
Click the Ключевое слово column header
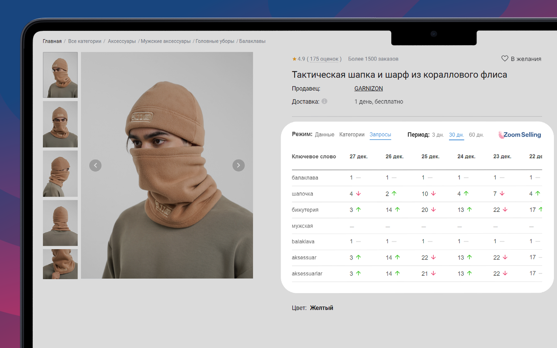click(x=314, y=157)
